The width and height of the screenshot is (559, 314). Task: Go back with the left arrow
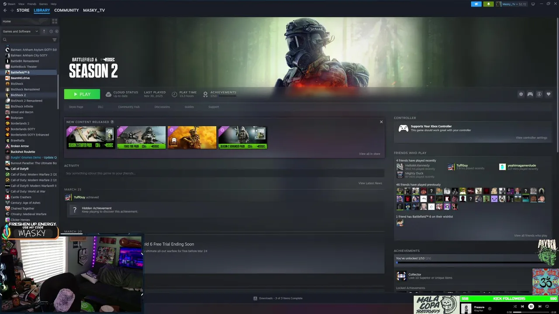[x=5, y=10]
